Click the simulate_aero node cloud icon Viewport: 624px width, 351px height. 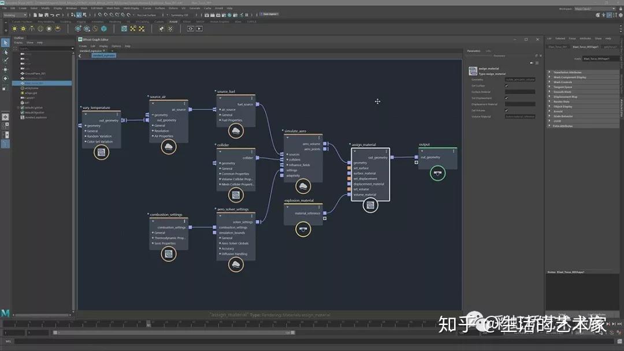303,186
